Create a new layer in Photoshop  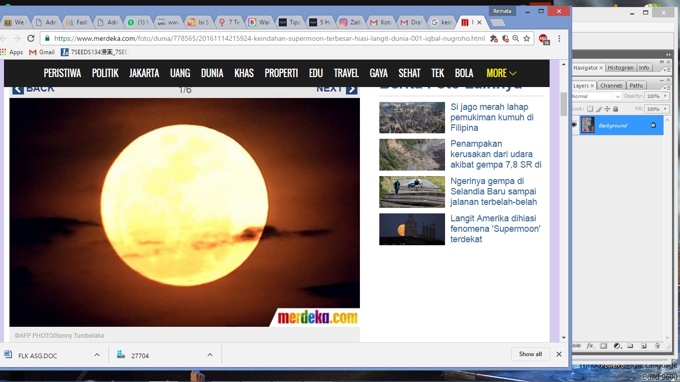pos(644,346)
